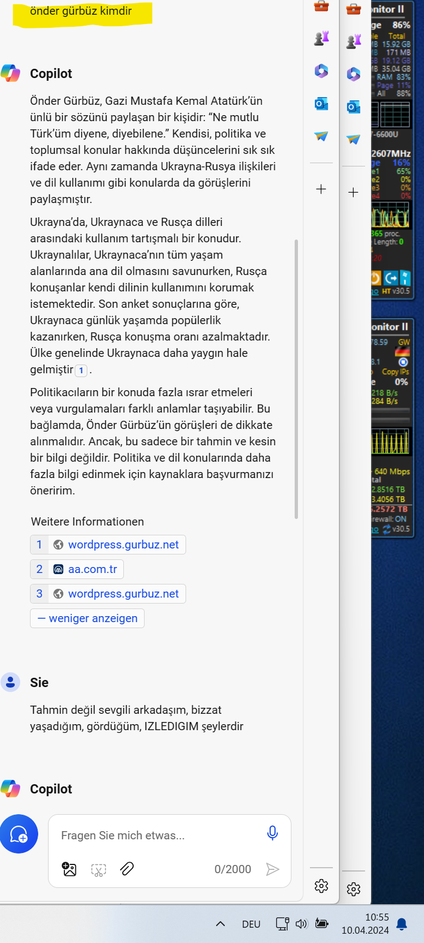The image size is (424, 943).
Task: Click network icon in system tray
Action: click(x=282, y=923)
